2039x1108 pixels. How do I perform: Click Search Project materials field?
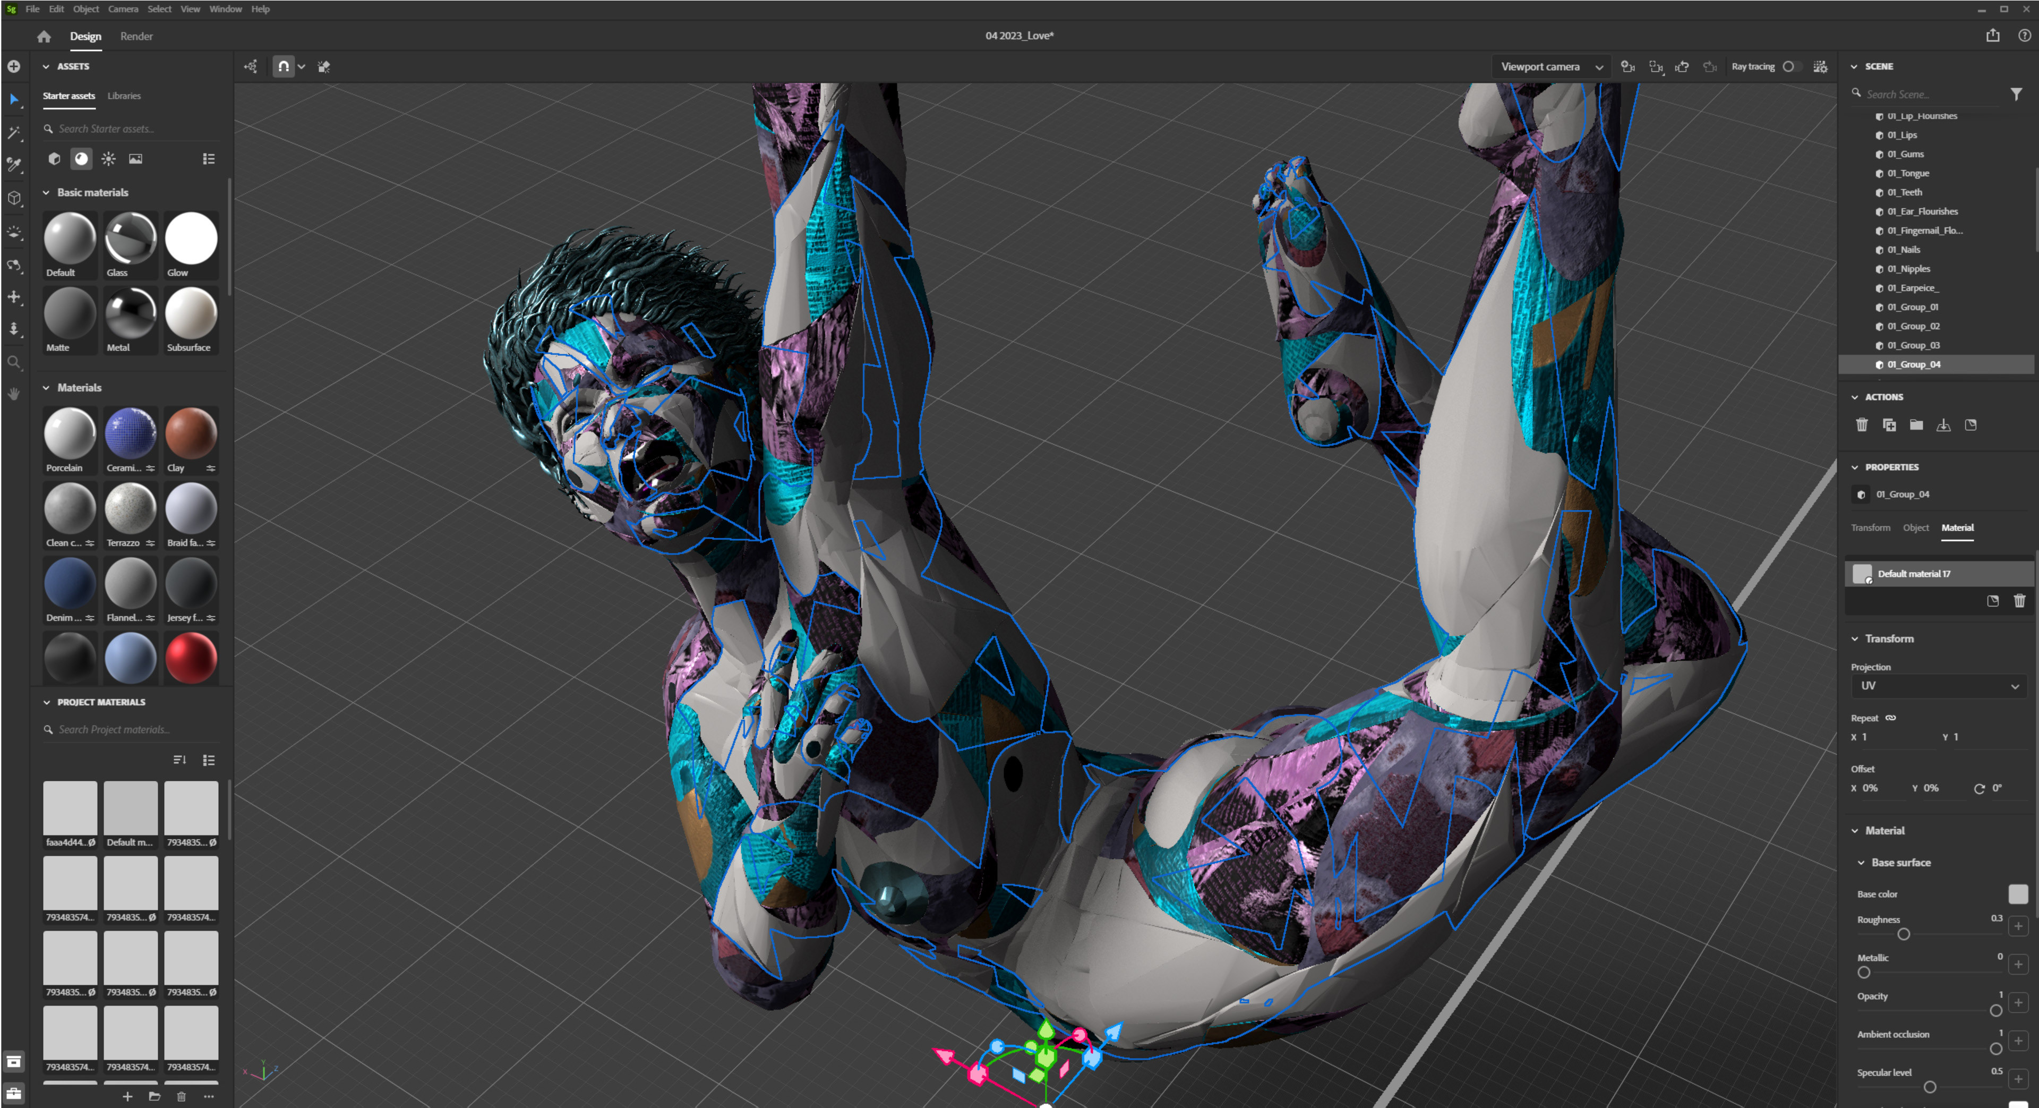click(132, 729)
